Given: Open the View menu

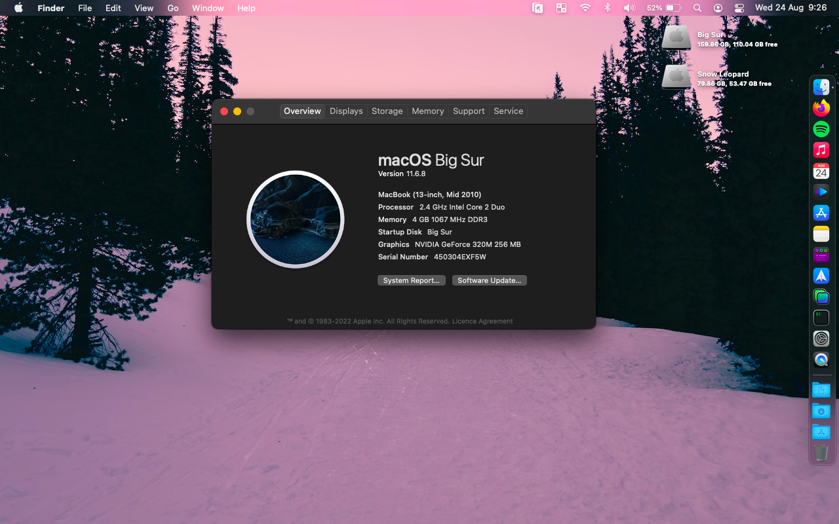Looking at the screenshot, I should [x=144, y=8].
